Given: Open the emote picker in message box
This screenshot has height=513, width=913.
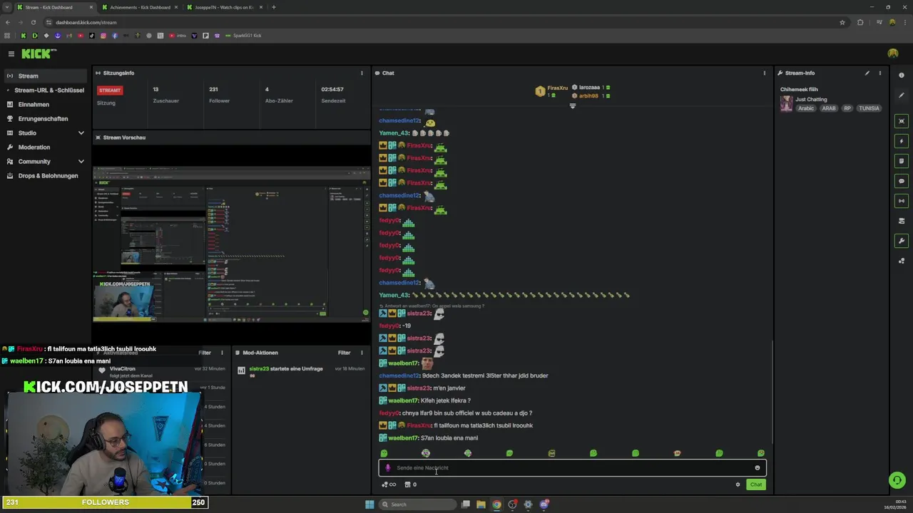Looking at the screenshot, I should pos(758,468).
